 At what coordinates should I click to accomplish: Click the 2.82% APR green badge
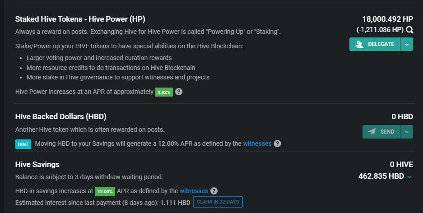point(164,92)
